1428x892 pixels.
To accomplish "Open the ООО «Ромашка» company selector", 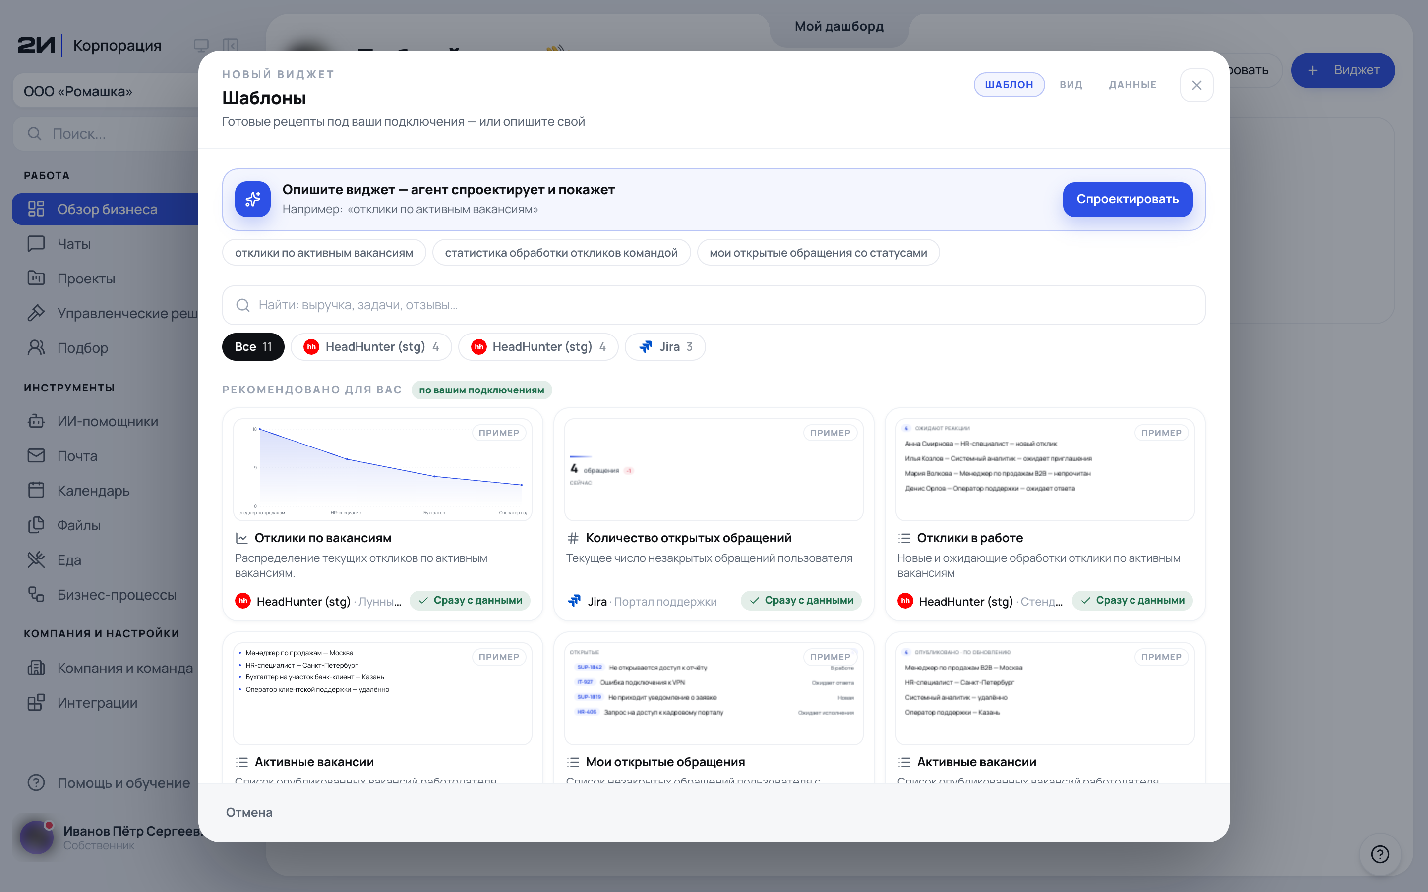I will point(106,91).
